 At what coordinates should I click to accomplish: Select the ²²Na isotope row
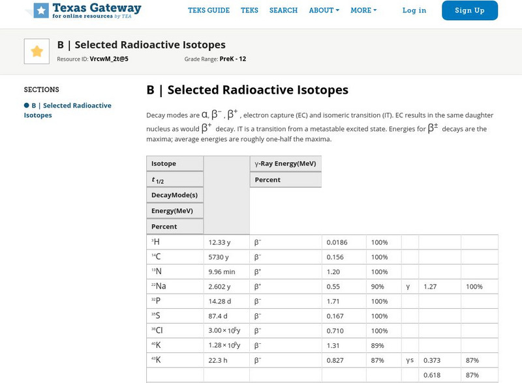[155, 286]
